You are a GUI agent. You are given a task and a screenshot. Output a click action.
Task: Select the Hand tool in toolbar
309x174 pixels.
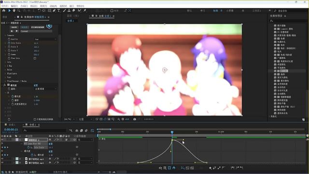[14, 11]
